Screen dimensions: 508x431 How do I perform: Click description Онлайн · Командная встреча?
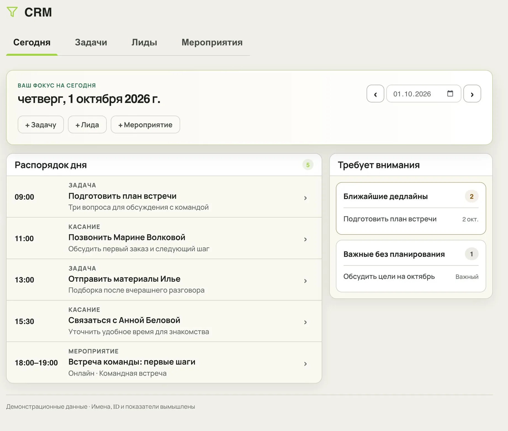click(x=117, y=373)
